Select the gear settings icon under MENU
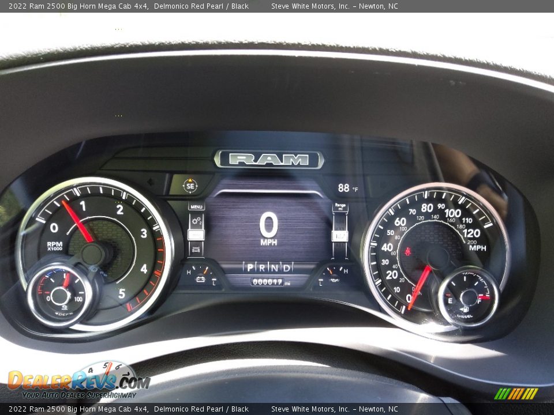 (196, 221)
